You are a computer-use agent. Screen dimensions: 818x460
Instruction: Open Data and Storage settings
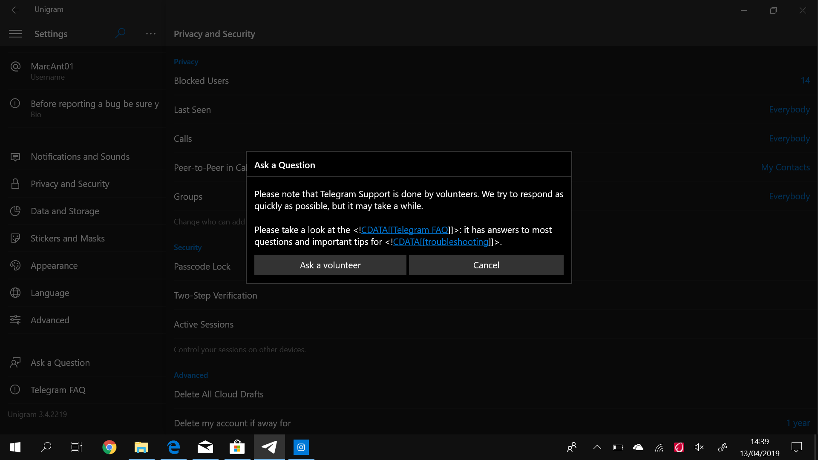84,211
